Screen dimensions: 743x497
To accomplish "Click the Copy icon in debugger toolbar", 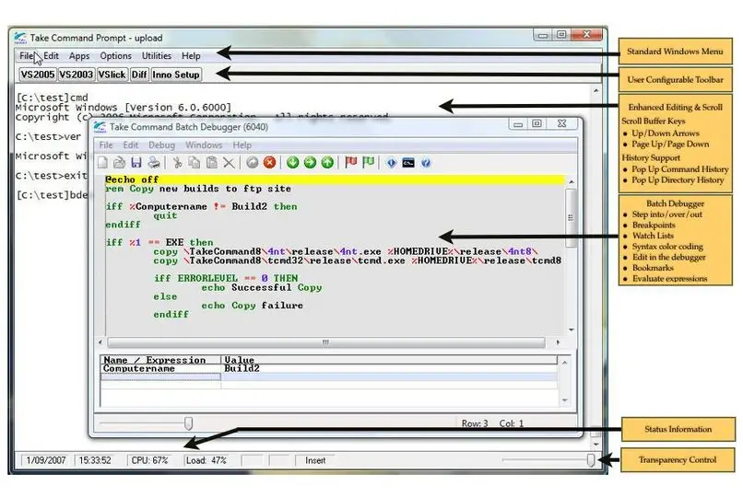I will tap(195, 163).
